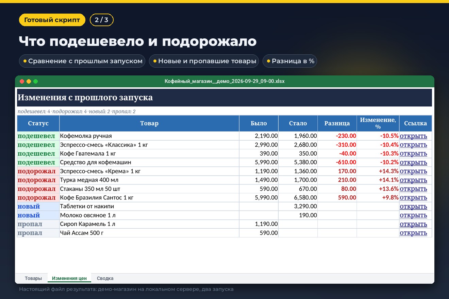
Task: Click the 2 / 3 page indicator
Action: [102, 20]
